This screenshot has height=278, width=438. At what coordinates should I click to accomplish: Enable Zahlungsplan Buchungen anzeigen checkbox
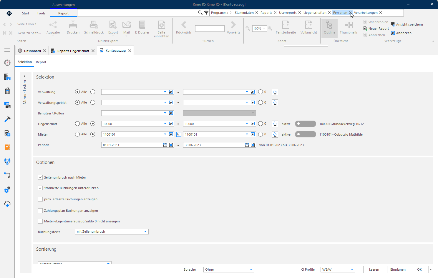[x=40, y=211]
